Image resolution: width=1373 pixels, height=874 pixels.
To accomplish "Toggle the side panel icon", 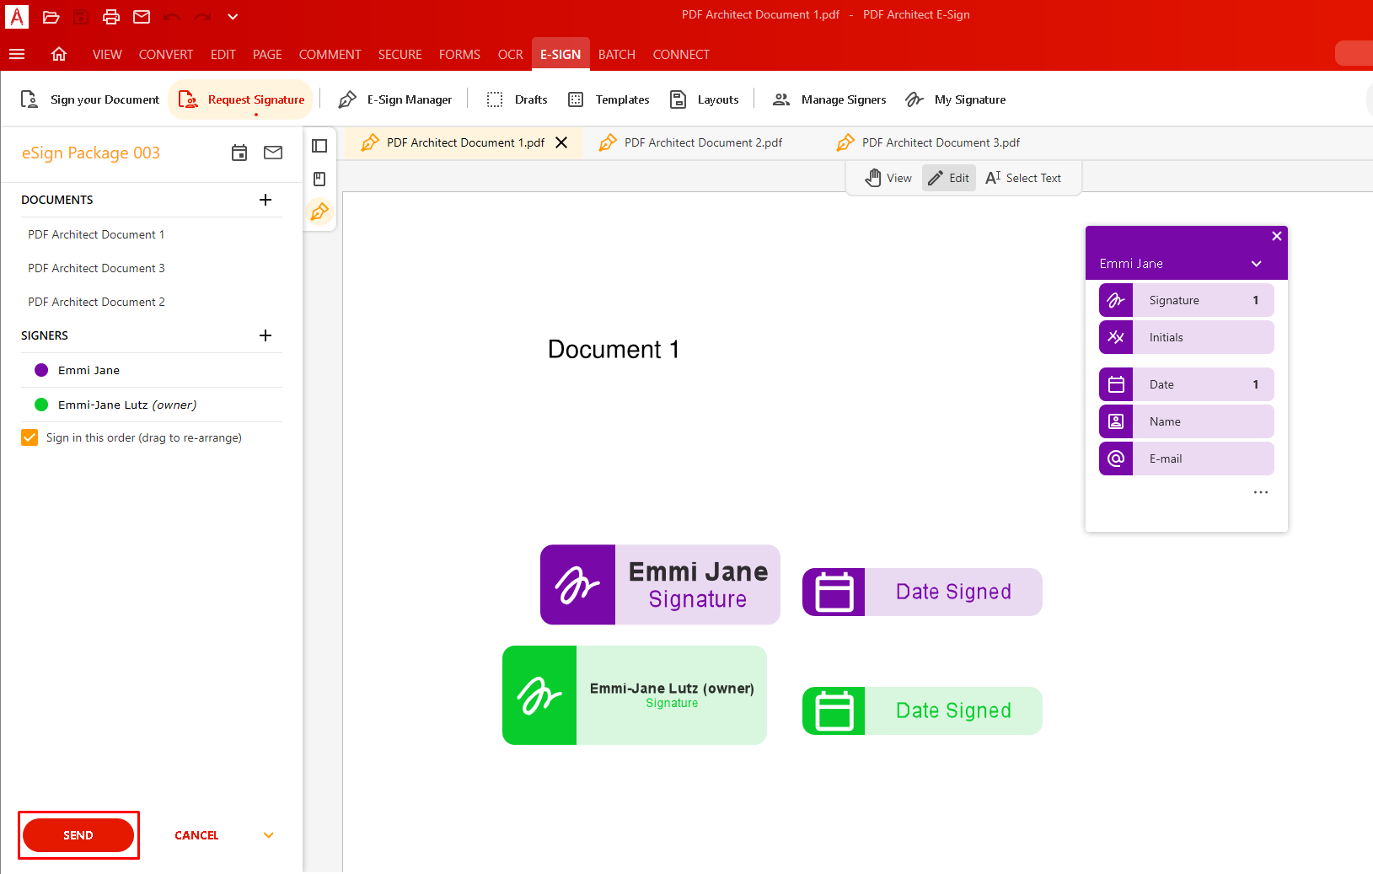I will pos(319,146).
